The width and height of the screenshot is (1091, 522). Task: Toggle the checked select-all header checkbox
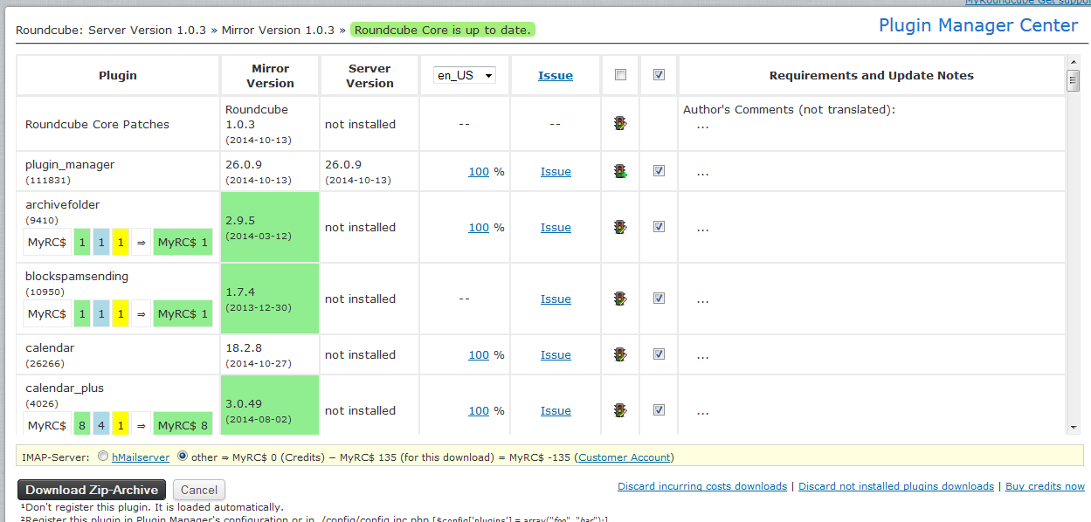coord(659,75)
